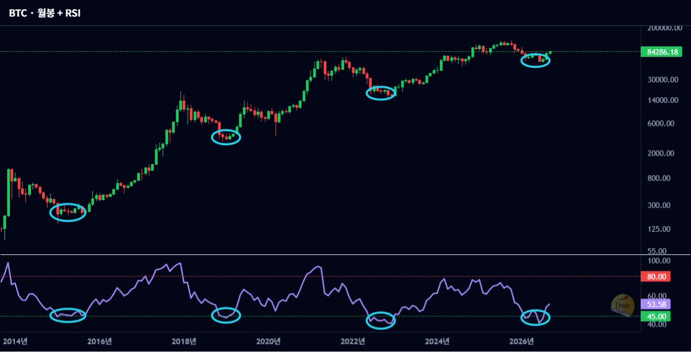Click the 2014년 time axis label
Image resolution: width=691 pixels, height=352 pixels.
pos(15,341)
